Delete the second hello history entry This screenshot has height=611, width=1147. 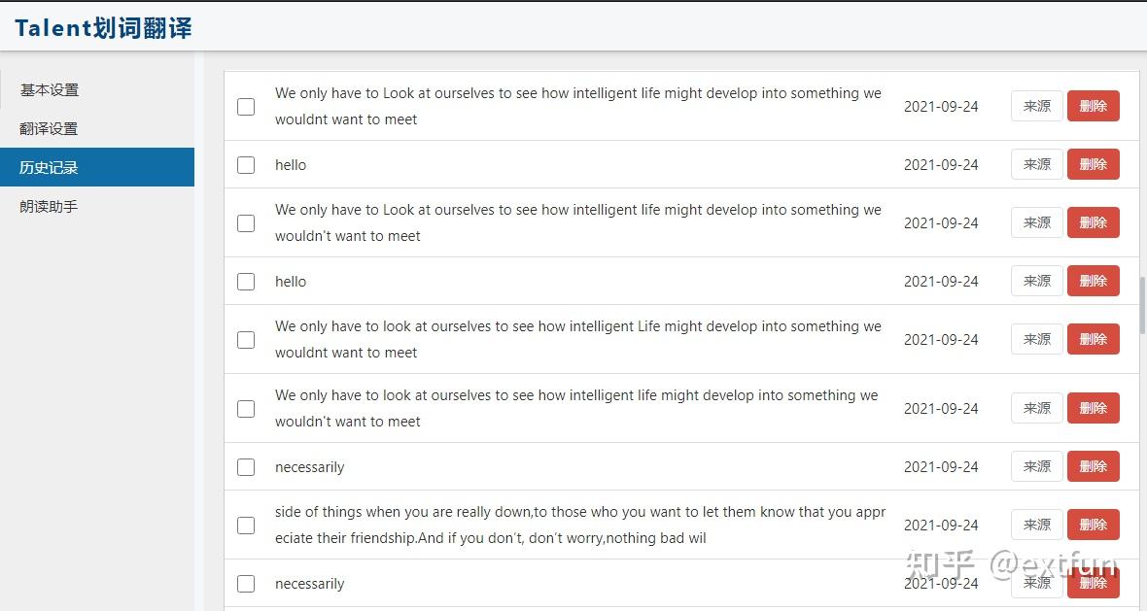[1093, 281]
